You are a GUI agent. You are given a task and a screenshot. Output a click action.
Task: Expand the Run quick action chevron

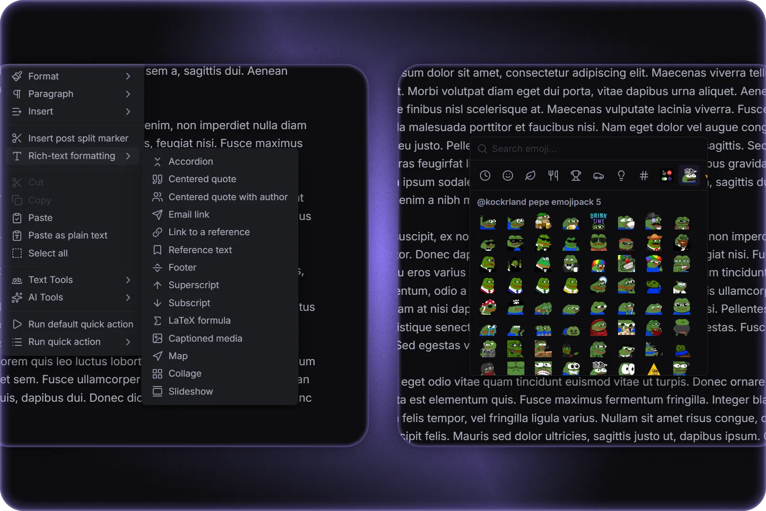coord(128,342)
